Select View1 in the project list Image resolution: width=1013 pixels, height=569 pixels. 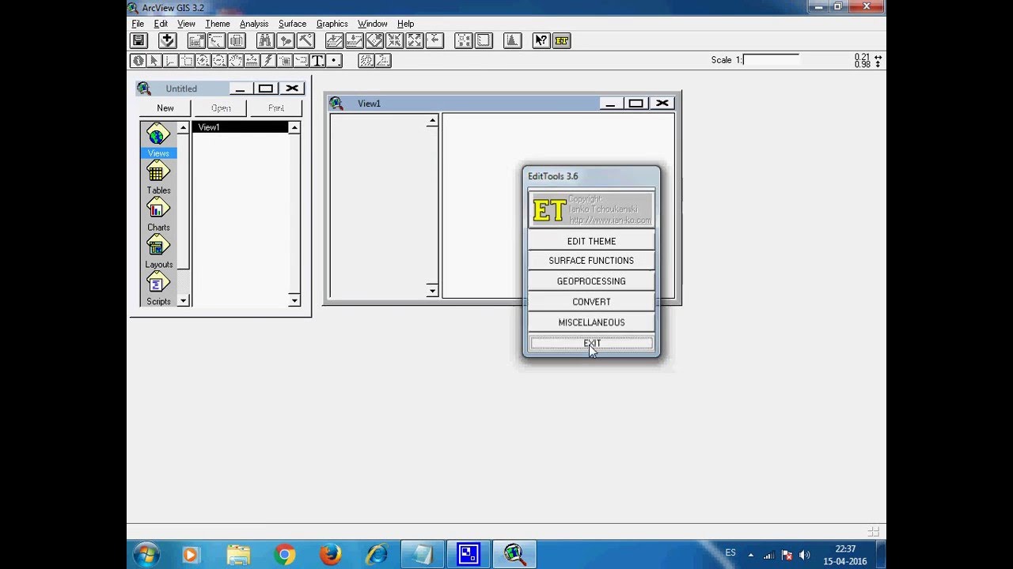[x=241, y=127]
